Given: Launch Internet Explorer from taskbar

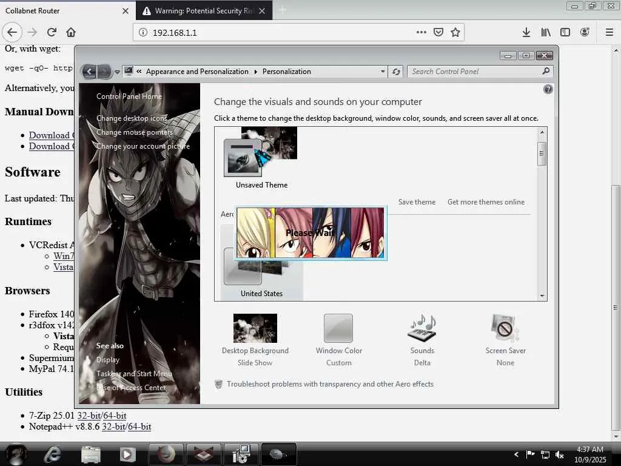Looking at the screenshot, I should pyautogui.click(x=52, y=454).
